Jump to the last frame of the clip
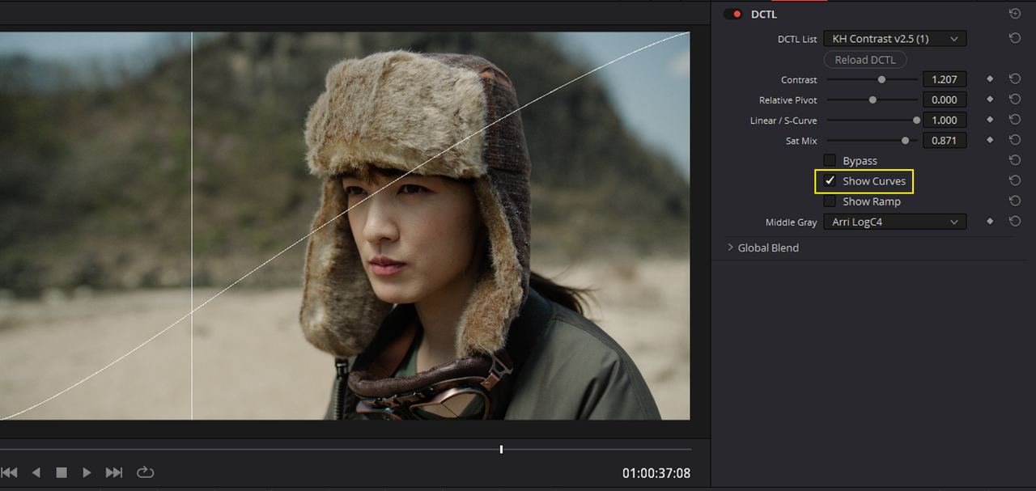The height and width of the screenshot is (491, 1036). (x=114, y=472)
